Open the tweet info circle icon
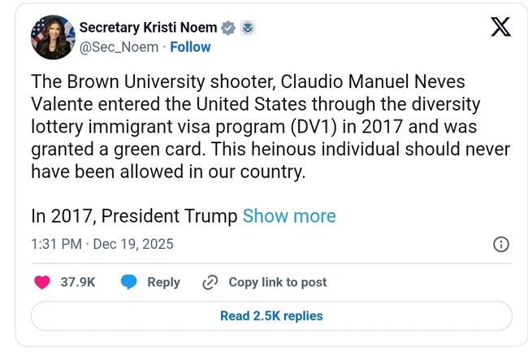The height and width of the screenshot is (353, 528). [501, 244]
